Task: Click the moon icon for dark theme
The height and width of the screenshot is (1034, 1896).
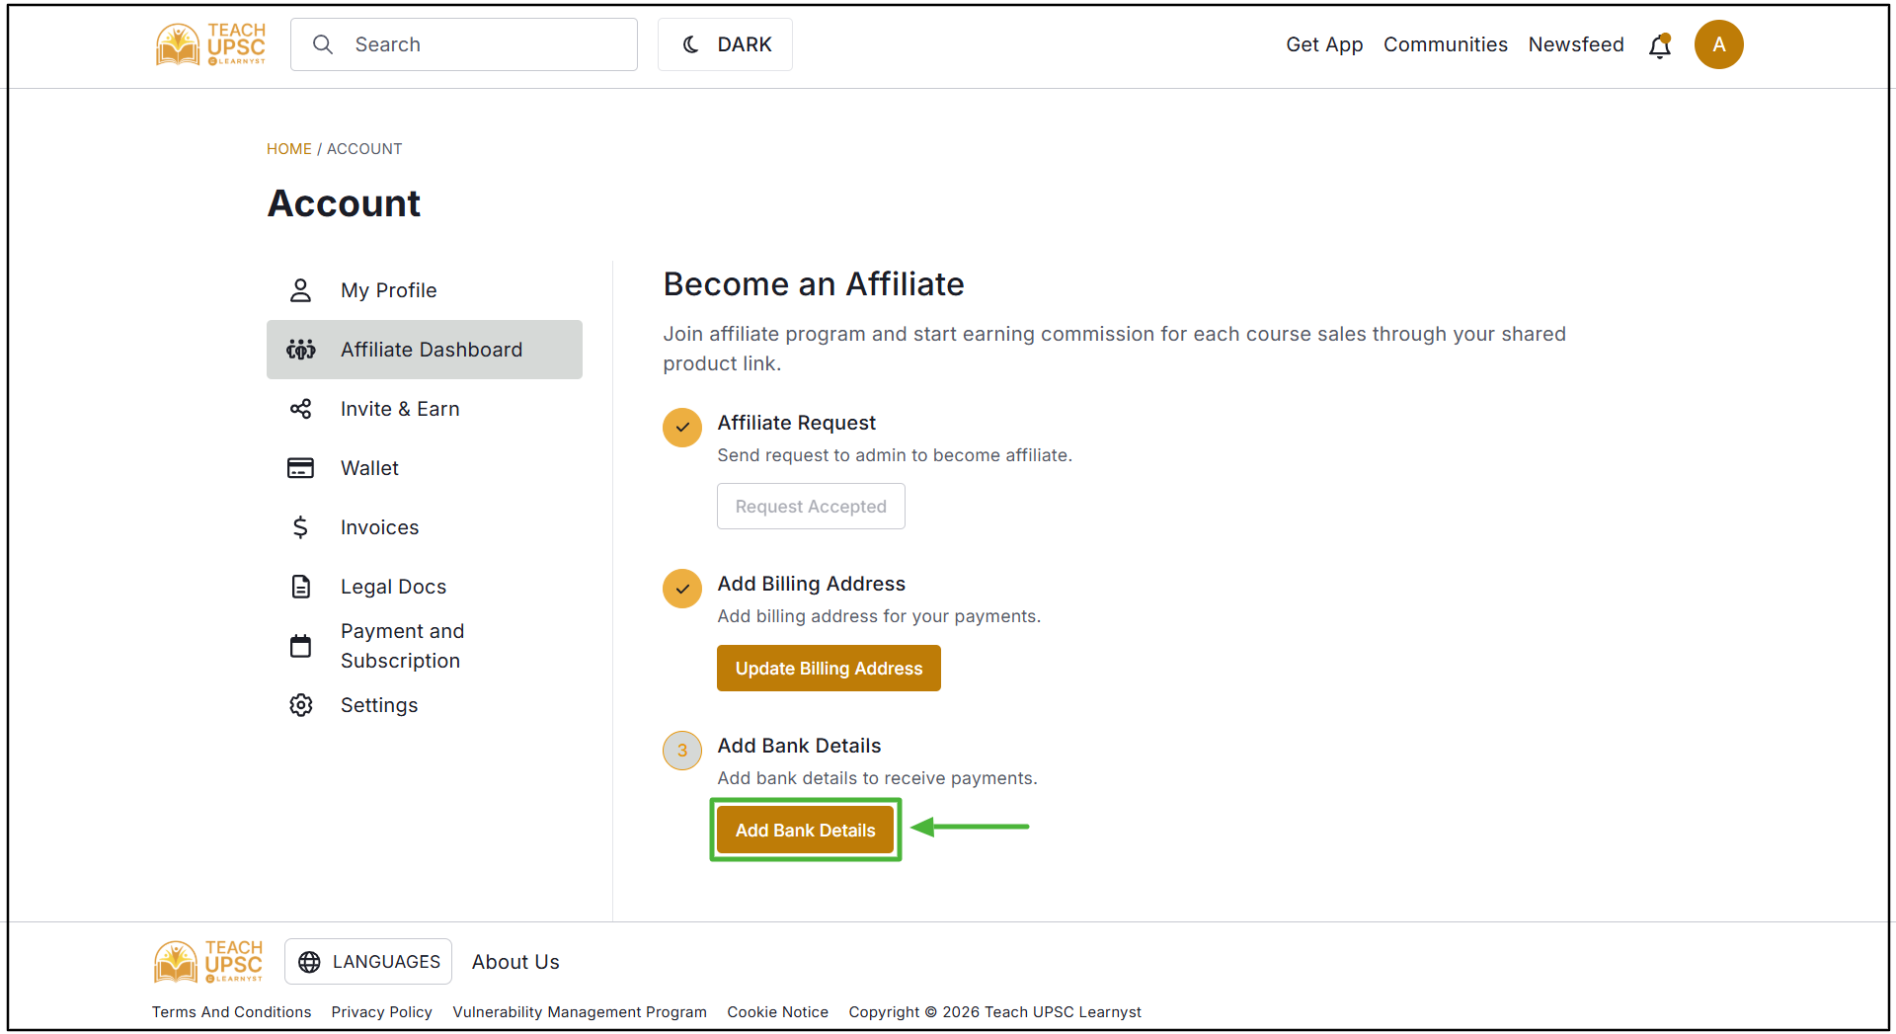Action: click(x=691, y=44)
